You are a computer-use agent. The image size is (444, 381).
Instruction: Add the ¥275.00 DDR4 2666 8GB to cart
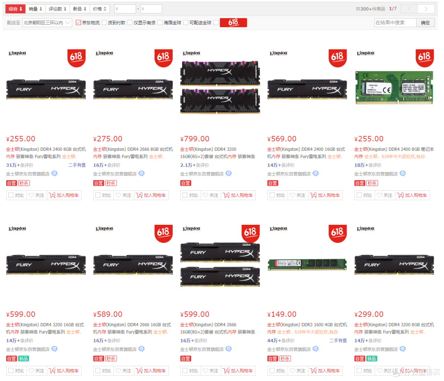(x=151, y=195)
